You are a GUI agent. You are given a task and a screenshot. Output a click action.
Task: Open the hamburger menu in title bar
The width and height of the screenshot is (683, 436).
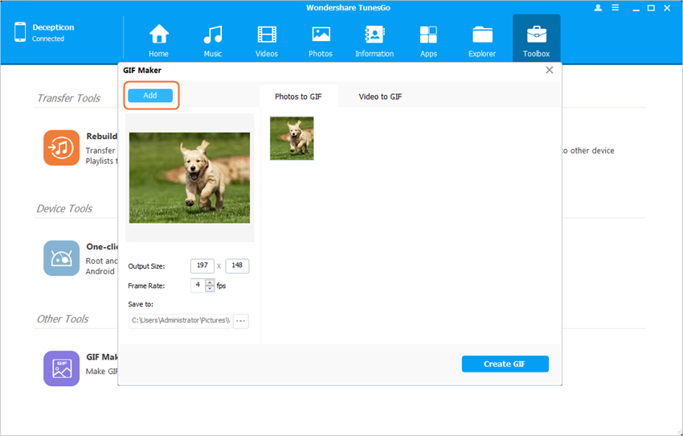[617, 7]
